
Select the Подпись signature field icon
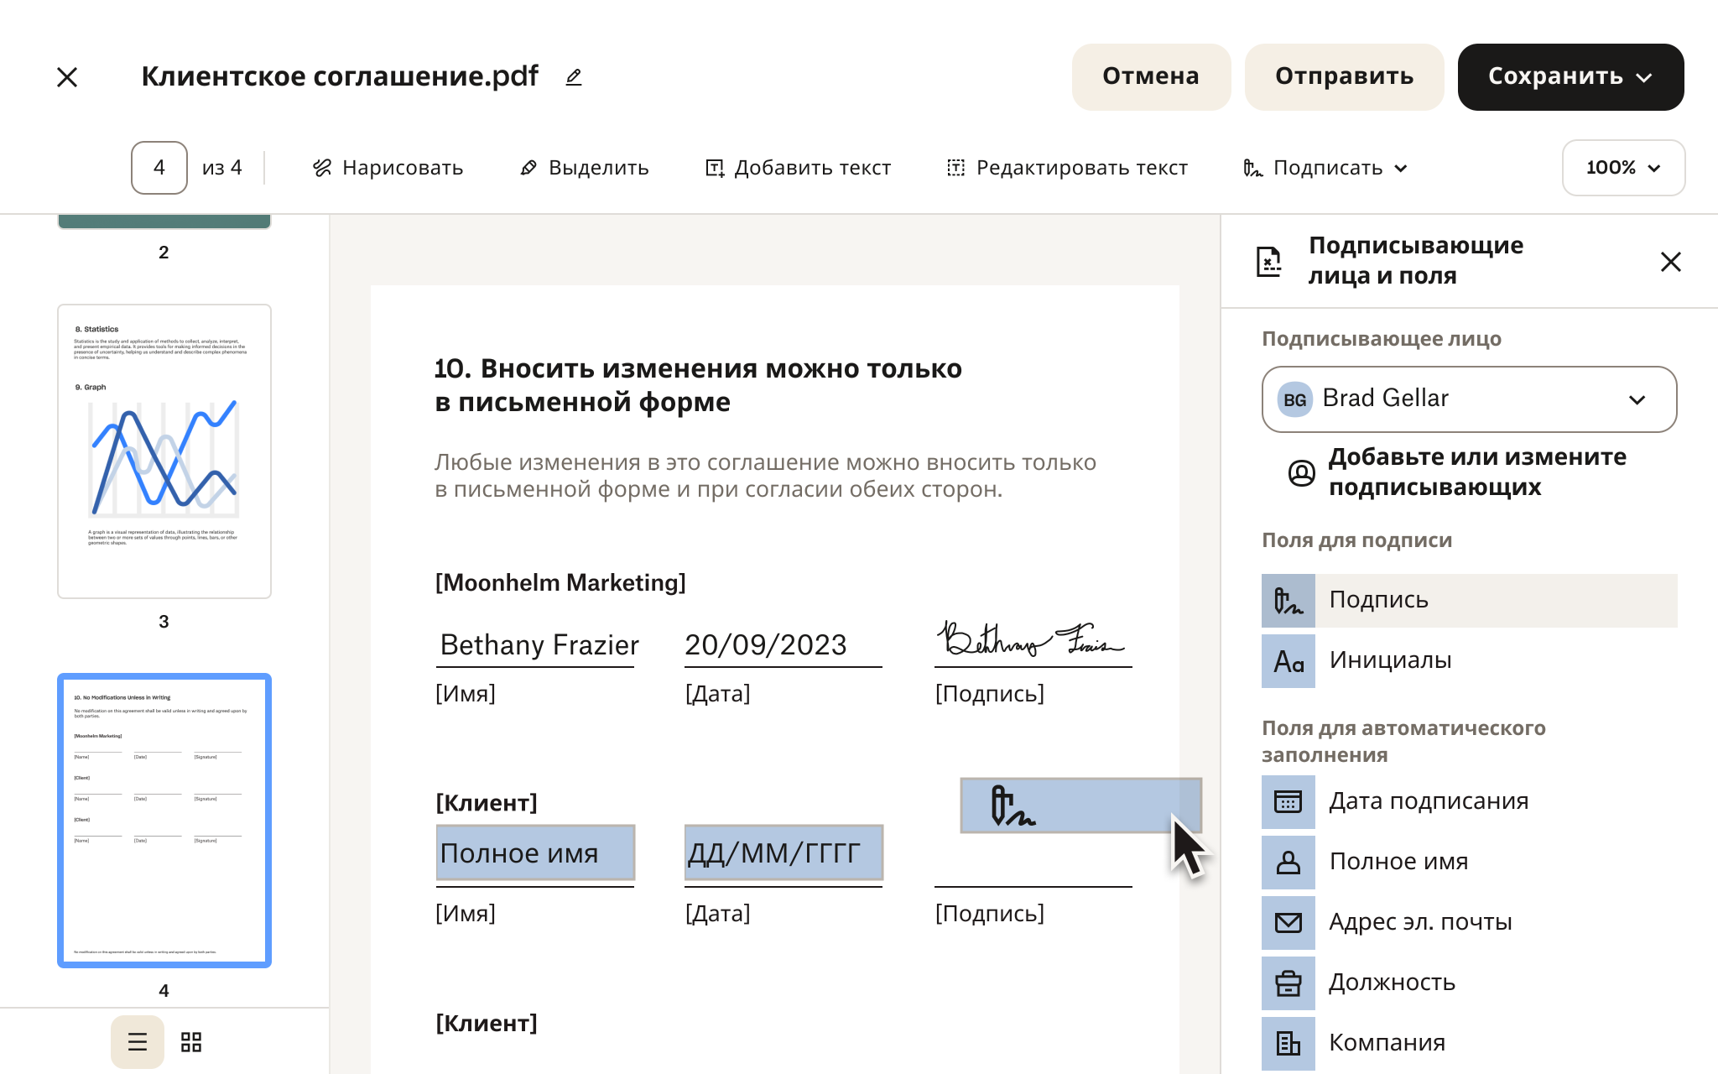pyautogui.click(x=1288, y=601)
